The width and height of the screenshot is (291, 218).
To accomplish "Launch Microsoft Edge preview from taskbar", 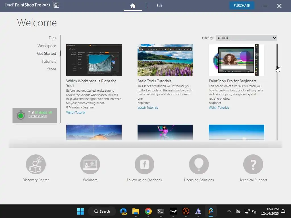I will [x=123, y=211].
